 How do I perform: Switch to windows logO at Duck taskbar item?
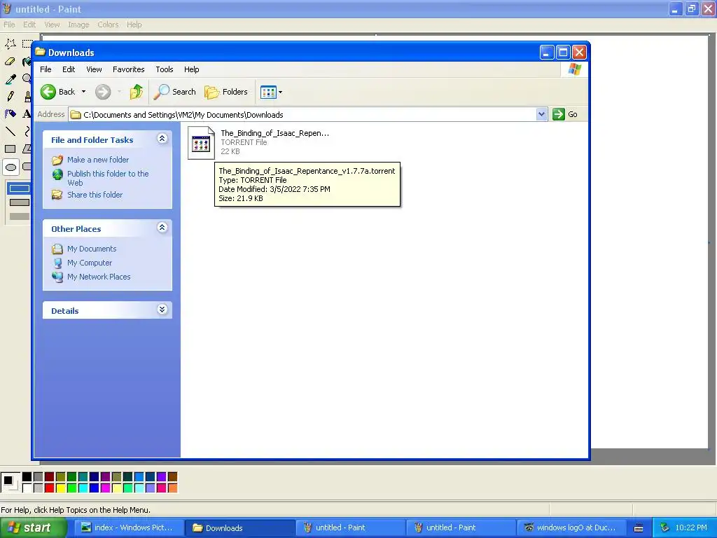pos(571,528)
